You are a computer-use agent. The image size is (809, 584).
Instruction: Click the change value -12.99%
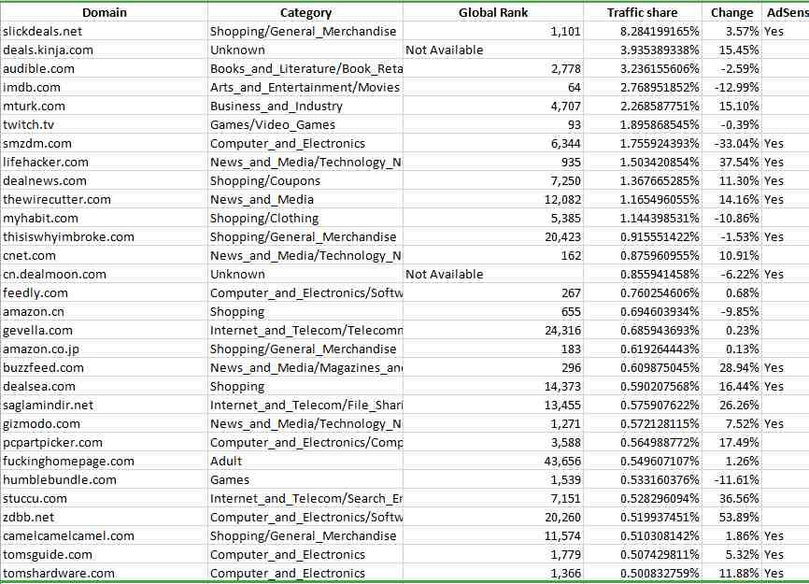click(x=731, y=87)
